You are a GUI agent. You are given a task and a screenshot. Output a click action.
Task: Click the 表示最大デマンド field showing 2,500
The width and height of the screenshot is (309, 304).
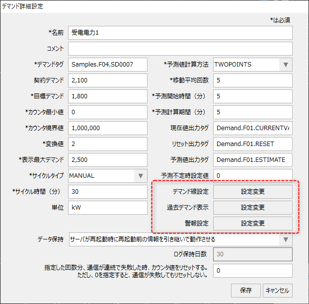(108, 159)
